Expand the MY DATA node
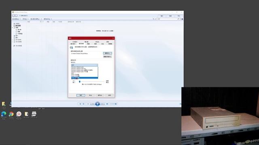259x145 pixels. coord(13,40)
